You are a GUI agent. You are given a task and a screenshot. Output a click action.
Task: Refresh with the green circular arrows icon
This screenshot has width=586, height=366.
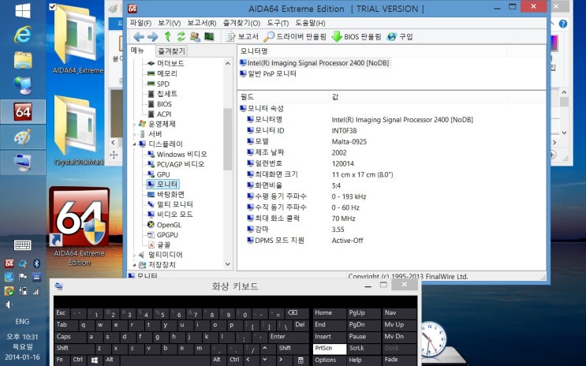[181, 36]
